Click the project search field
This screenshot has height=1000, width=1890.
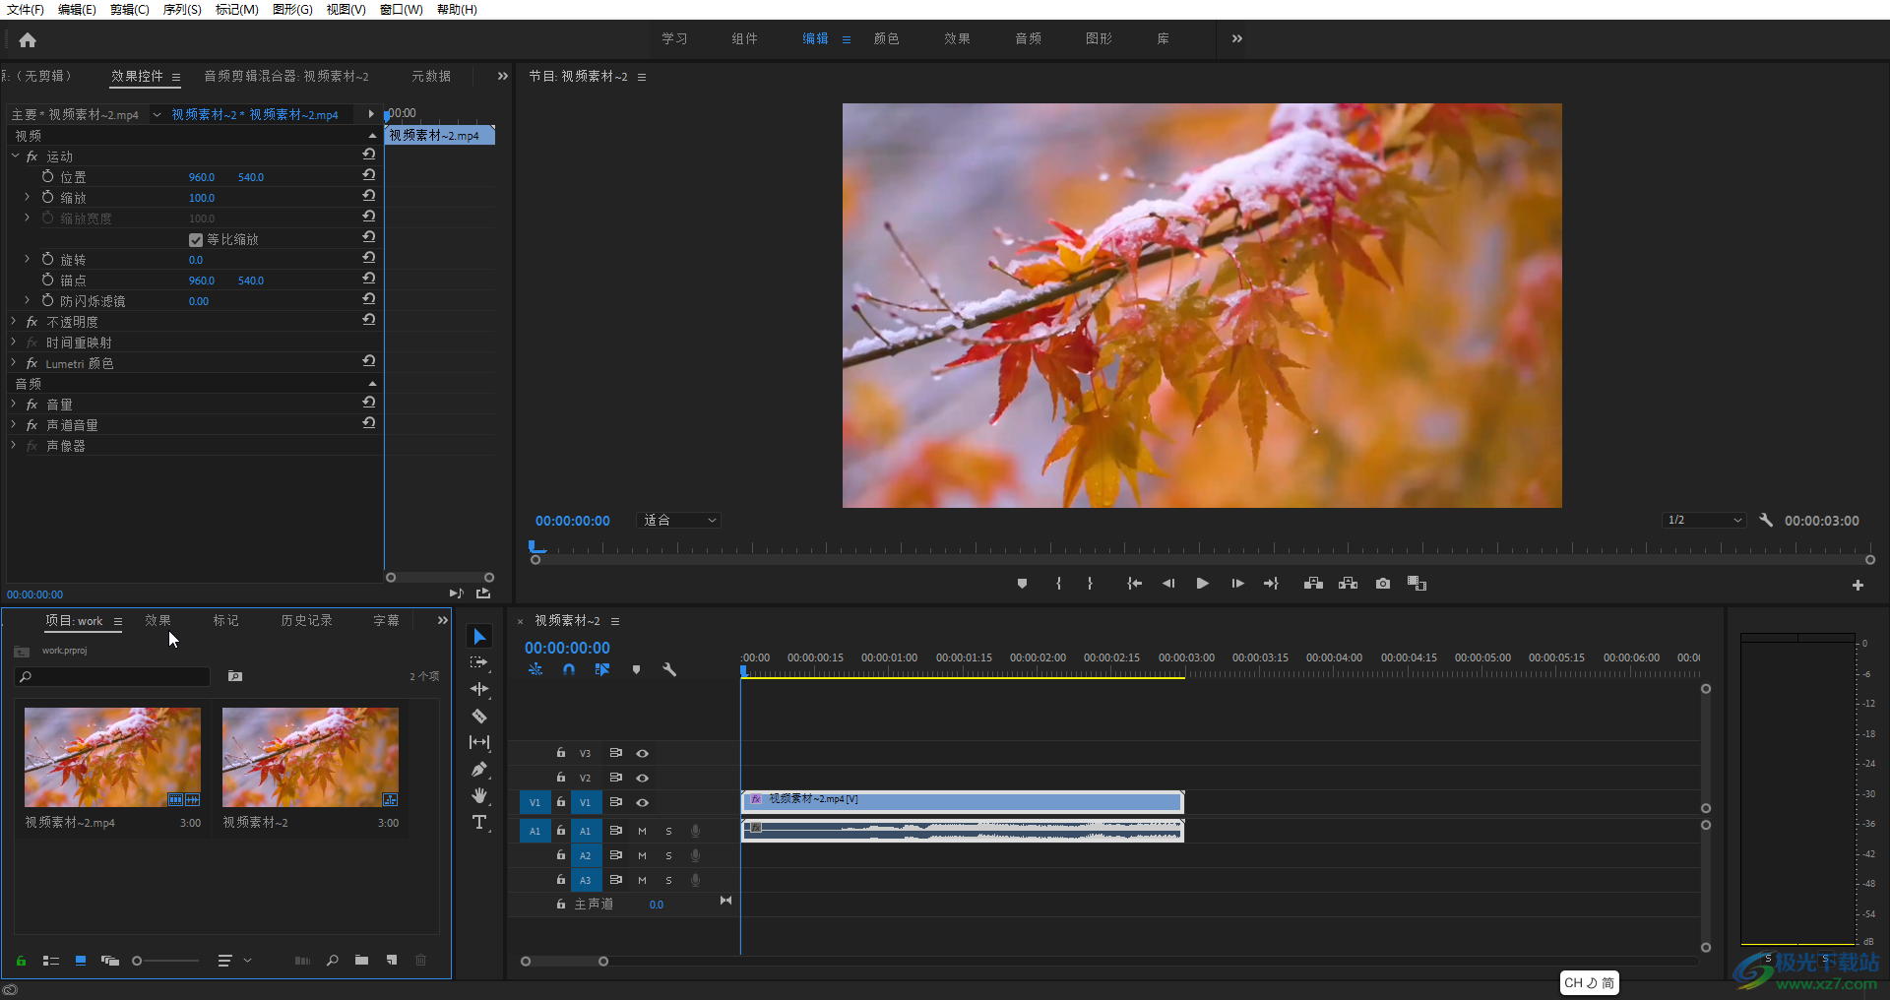pyautogui.click(x=112, y=676)
